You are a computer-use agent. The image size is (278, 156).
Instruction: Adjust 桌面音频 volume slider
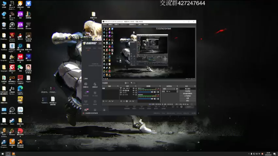pos(146,99)
